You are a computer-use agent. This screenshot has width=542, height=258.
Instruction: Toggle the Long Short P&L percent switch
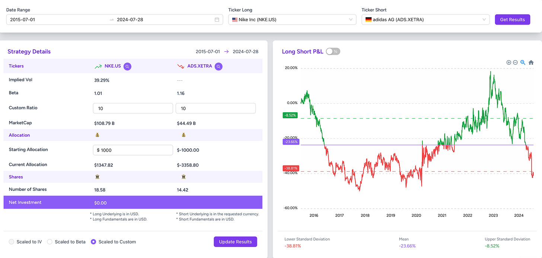pyautogui.click(x=333, y=52)
